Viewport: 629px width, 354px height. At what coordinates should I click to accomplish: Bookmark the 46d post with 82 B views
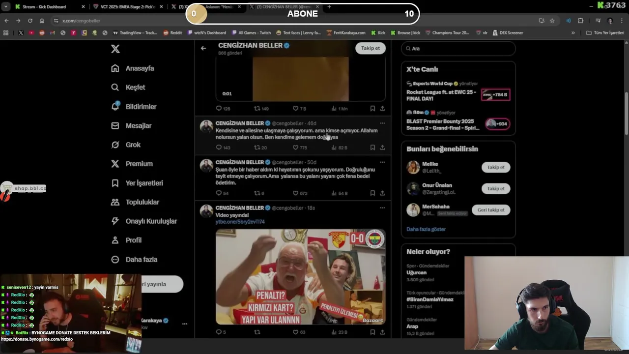click(372, 147)
